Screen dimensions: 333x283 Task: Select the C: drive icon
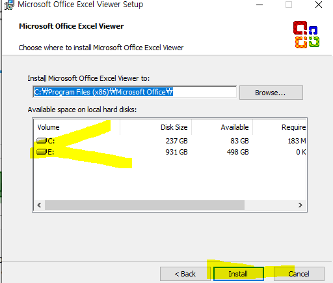click(42, 141)
